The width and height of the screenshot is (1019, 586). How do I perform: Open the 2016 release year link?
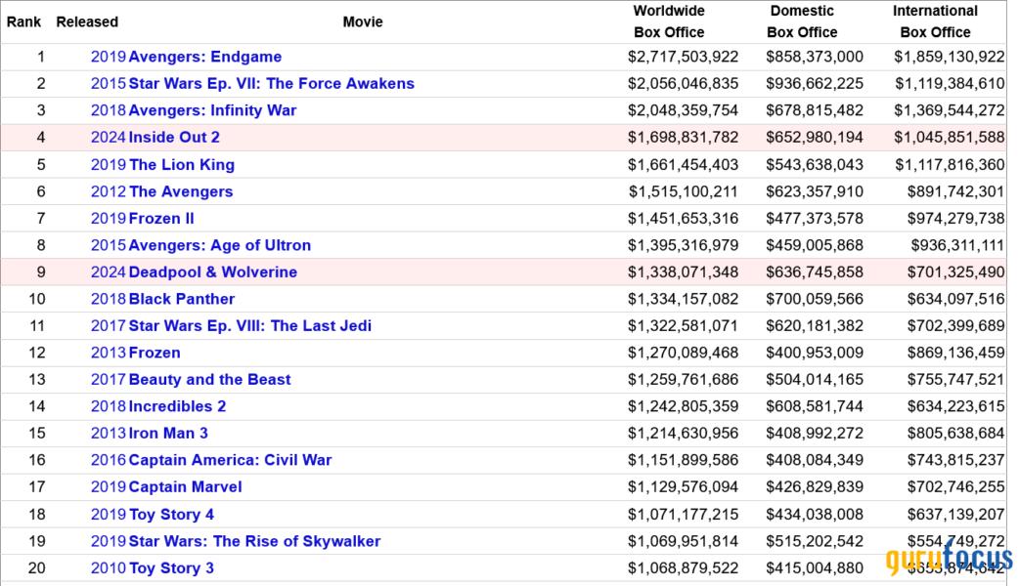(108, 460)
